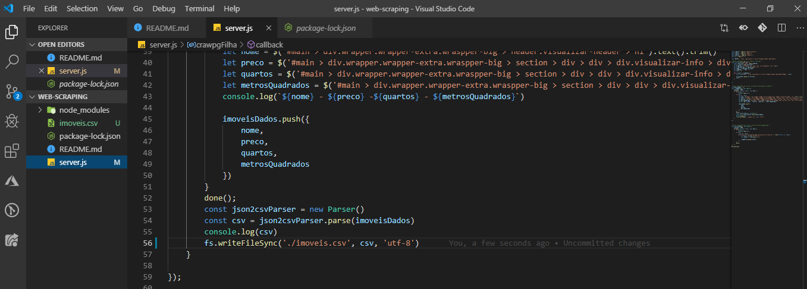
Task: Open the Extensions view icon
Action: (12, 151)
